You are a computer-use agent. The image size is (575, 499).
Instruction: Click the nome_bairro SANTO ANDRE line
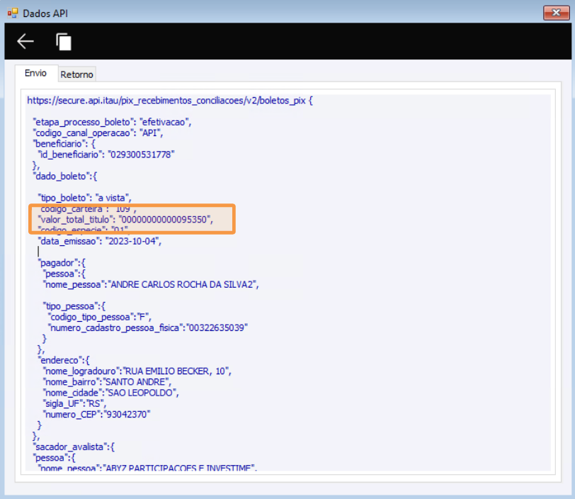(x=107, y=382)
